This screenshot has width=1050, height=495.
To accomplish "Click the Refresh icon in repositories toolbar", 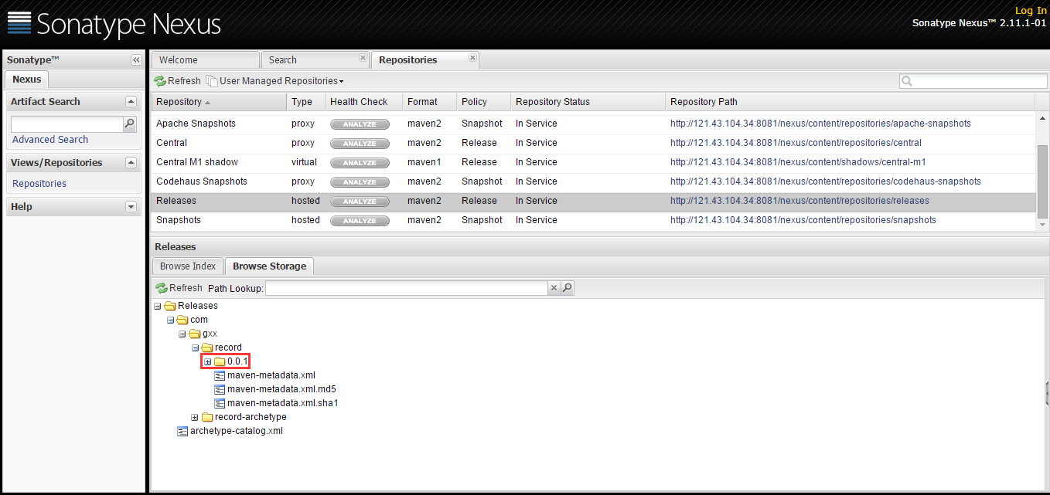I will click(x=160, y=81).
